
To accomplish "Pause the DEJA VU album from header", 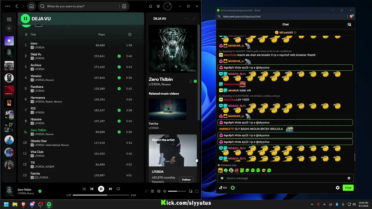I will (25, 19).
